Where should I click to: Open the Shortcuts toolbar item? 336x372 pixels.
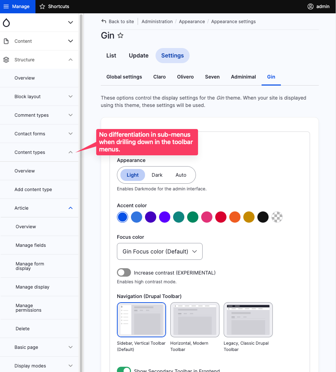(54, 6)
